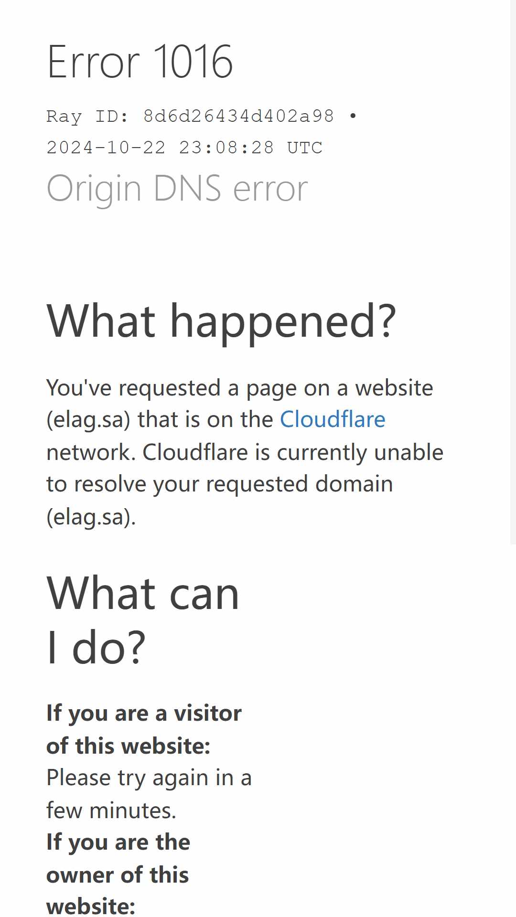
Task: Click the Error 1016 heading
Action: (x=140, y=62)
